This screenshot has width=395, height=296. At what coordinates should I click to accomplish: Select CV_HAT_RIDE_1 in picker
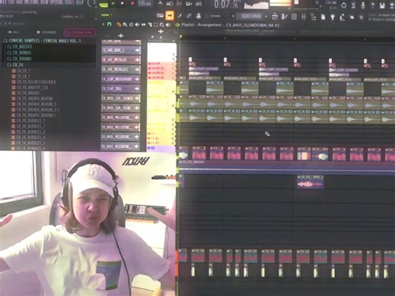(121, 50)
